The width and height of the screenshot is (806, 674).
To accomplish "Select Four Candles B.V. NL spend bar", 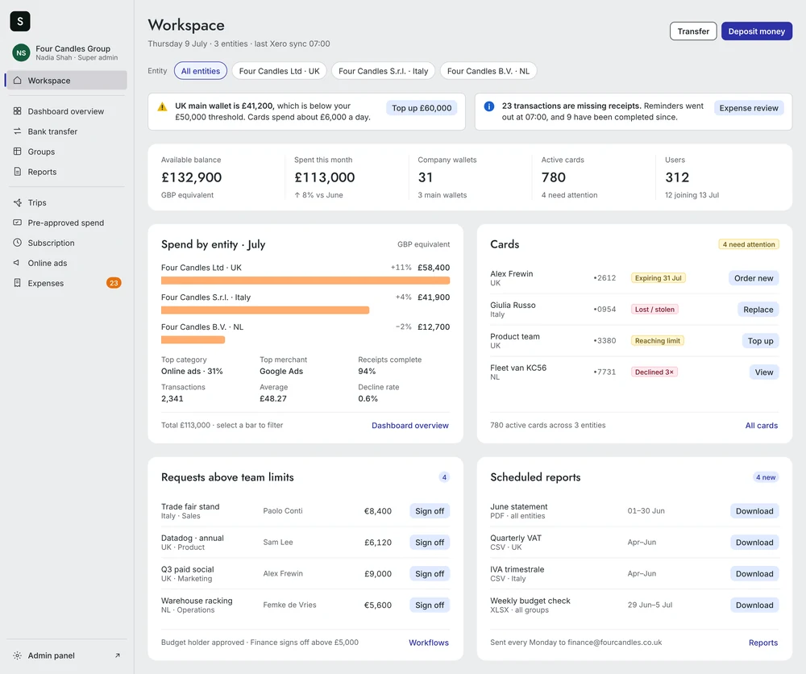I will point(193,340).
